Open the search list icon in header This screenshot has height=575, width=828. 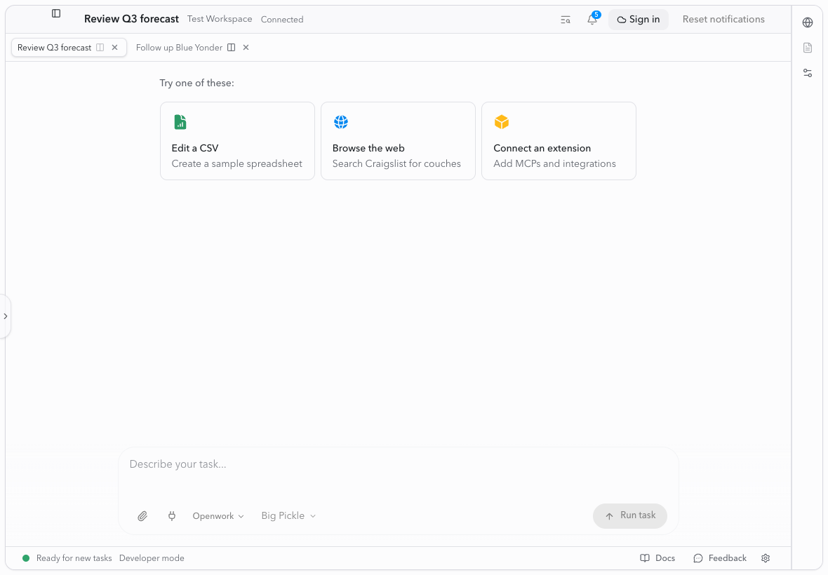pos(565,20)
